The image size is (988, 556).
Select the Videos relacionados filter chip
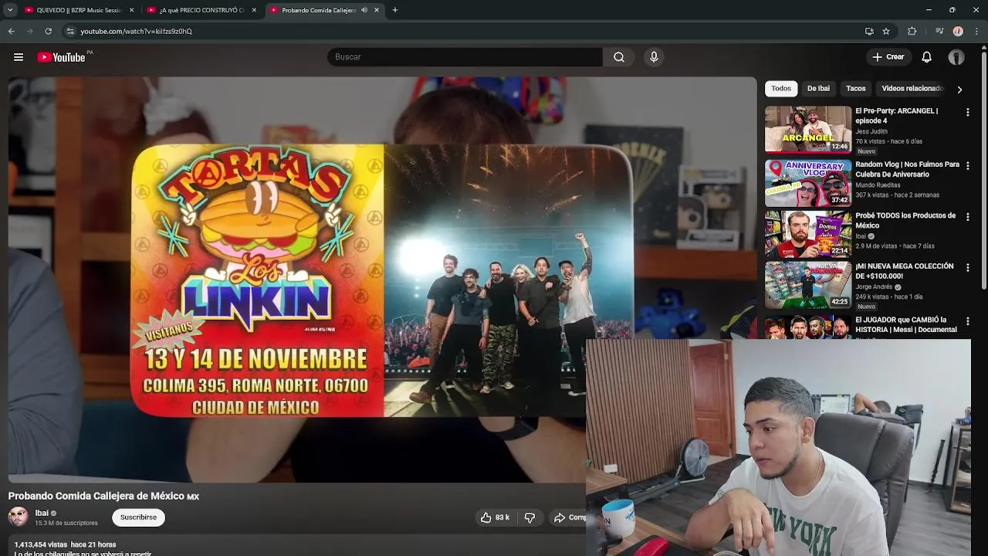click(x=912, y=89)
